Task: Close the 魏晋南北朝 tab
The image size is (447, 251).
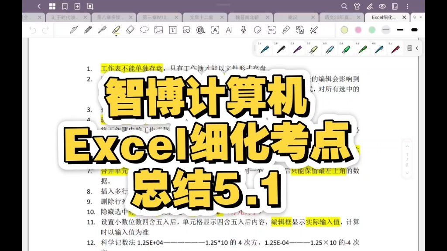Action: pyautogui.click(x=268, y=17)
